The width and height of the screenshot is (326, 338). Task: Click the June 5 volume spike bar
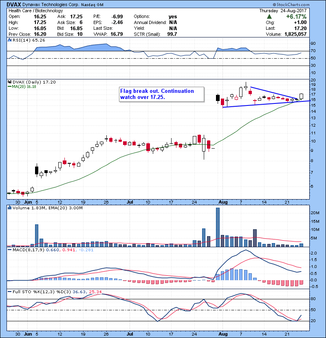36,235
